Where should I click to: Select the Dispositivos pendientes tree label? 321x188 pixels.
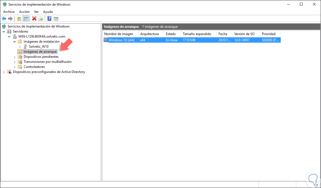pos(41,57)
